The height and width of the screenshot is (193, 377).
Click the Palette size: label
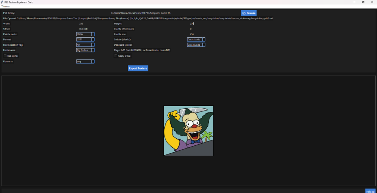(x=120, y=34)
